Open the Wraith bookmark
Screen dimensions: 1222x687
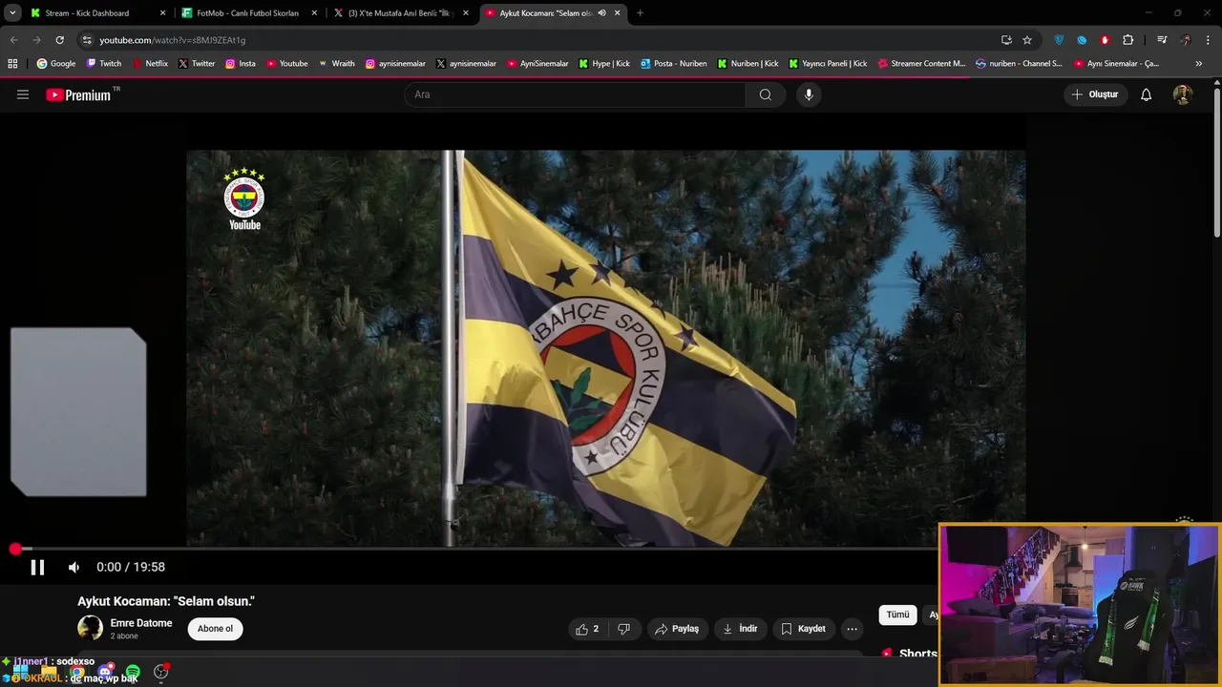click(x=336, y=64)
